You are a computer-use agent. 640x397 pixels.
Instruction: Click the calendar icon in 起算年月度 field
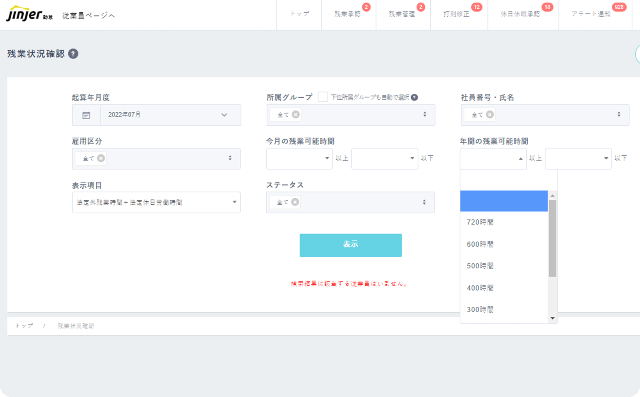(86, 115)
